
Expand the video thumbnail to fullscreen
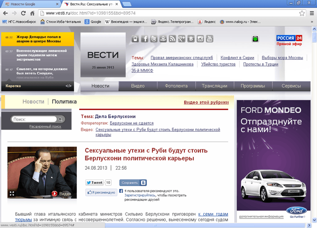click(12, 194)
